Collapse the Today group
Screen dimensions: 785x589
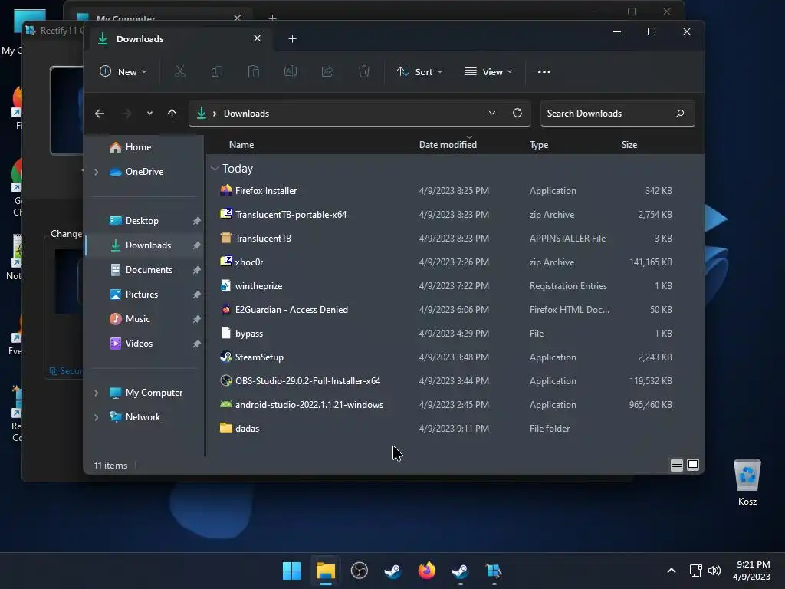point(215,169)
